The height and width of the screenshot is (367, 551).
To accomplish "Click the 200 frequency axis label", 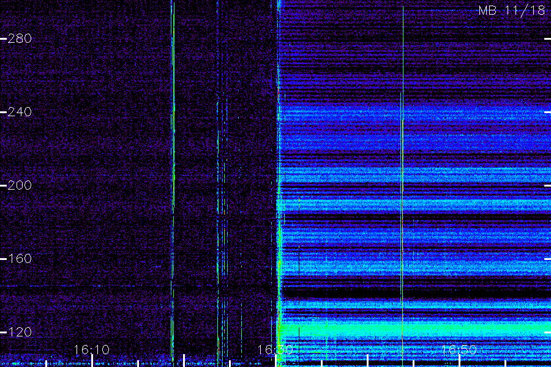I will pyautogui.click(x=20, y=185).
